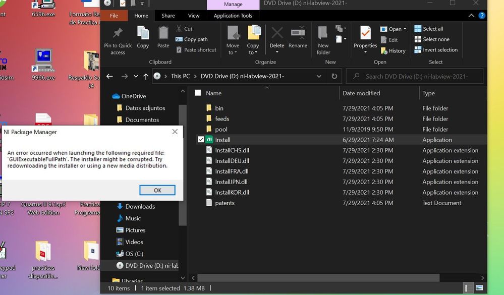
Task: Select the 9966.exe desktop icon
Action: pyautogui.click(x=43, y=64)
